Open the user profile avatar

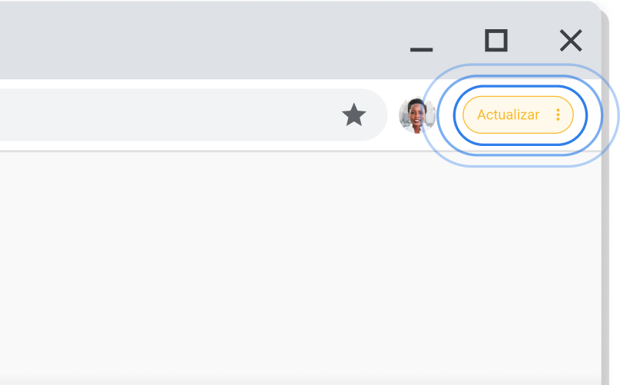[x=416, y=115]
